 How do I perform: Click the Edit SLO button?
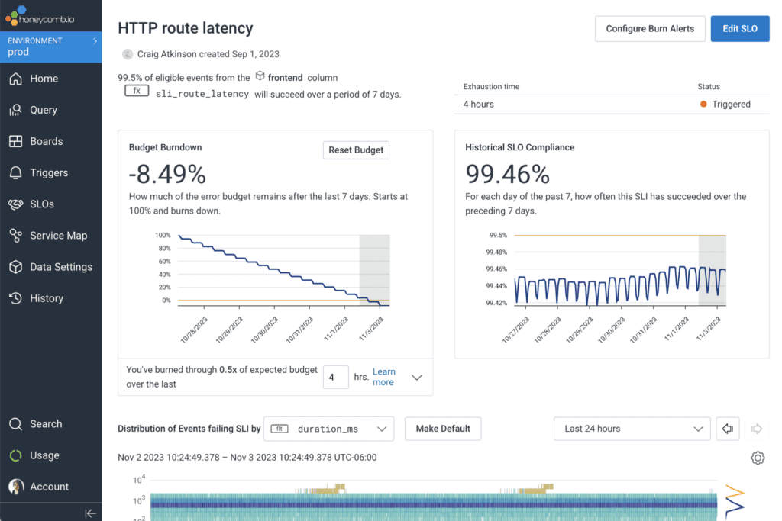pyautogui.click(x=739, y=29)
